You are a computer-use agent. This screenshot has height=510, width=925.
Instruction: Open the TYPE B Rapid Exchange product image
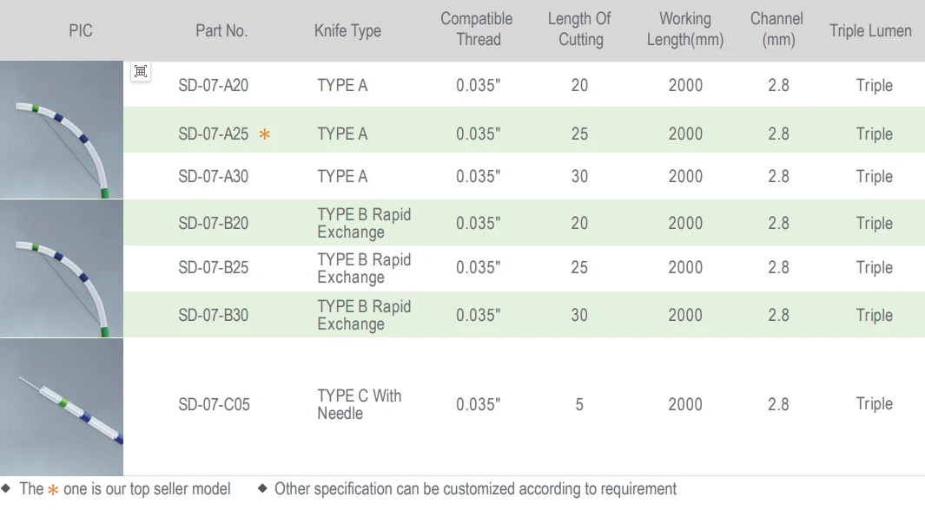[x=62, y=269]
